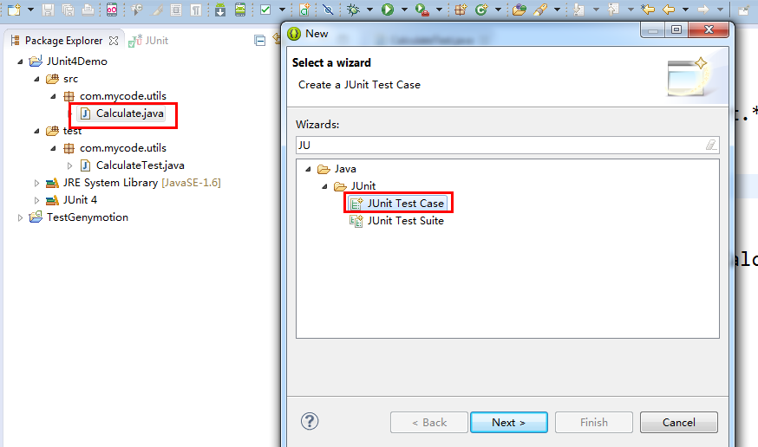Click the Finish button in New dialog
Viewport: 758px width, 447px height.
(593, 423)
